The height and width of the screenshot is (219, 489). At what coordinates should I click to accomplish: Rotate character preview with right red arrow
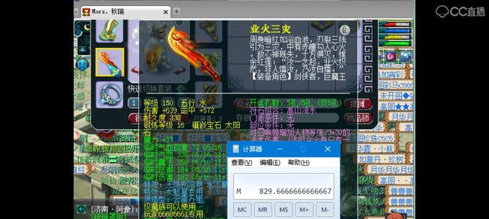(181, 71)
